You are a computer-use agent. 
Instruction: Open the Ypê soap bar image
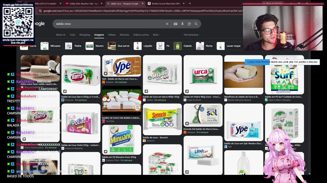pos(122,66)
